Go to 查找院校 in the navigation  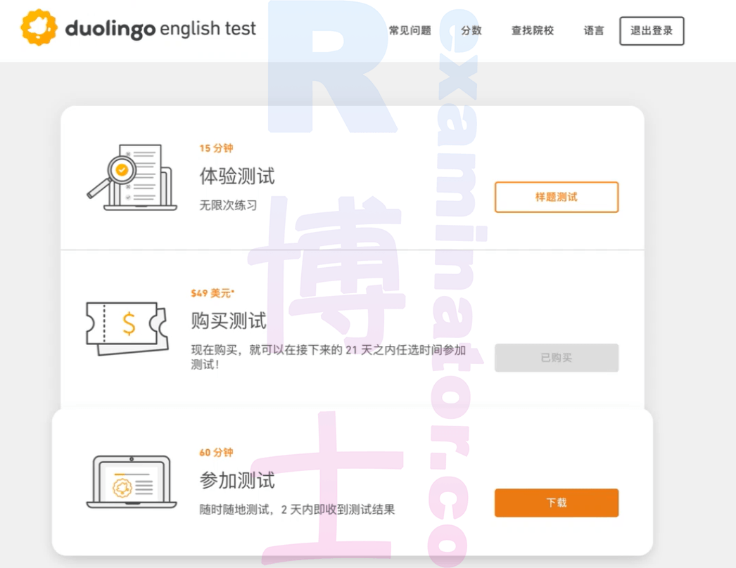(x=532, y=30)
